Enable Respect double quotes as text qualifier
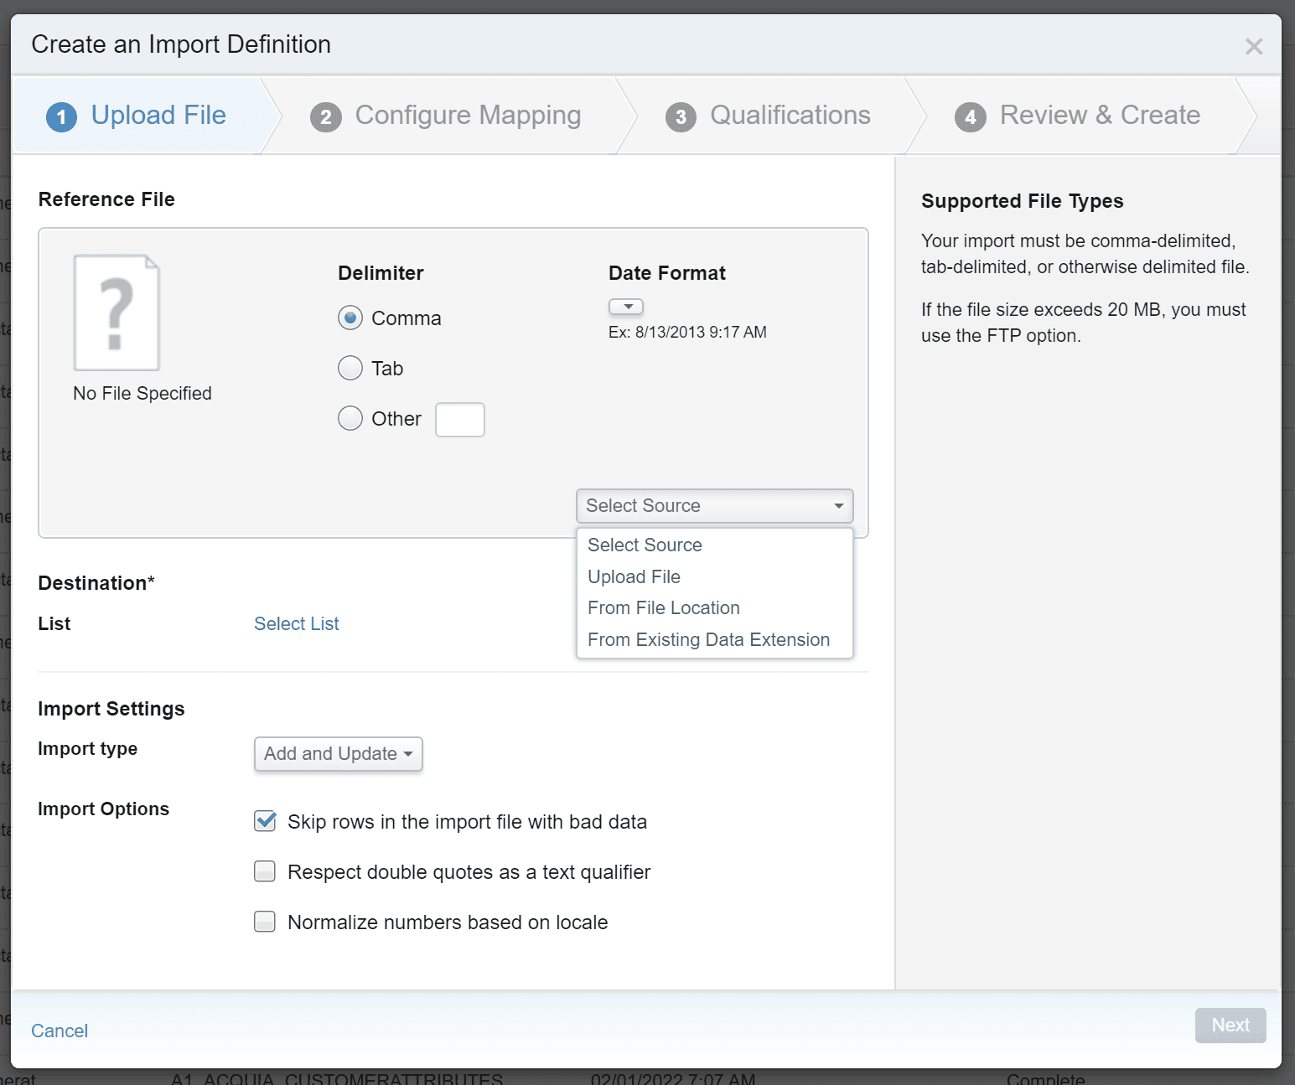 (x=265, y=872)
